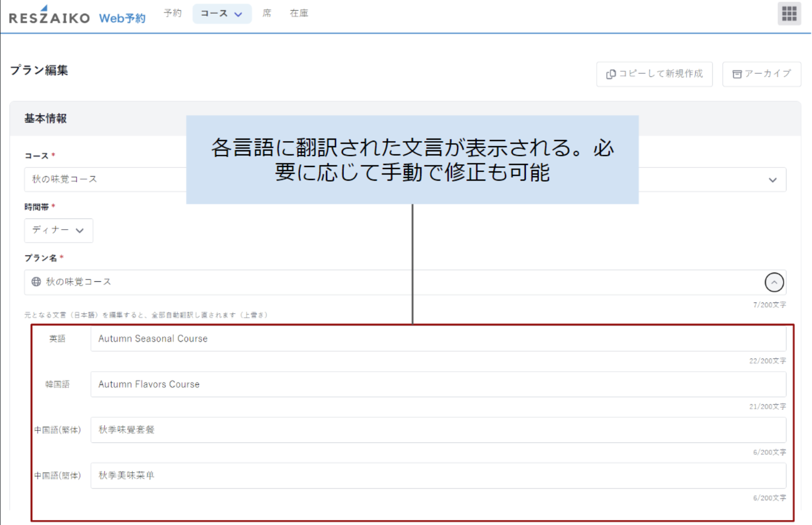Open the 時間帯 ディナー dropdown
Viewport: 812px width, 525px height.
tap(58, 230)
